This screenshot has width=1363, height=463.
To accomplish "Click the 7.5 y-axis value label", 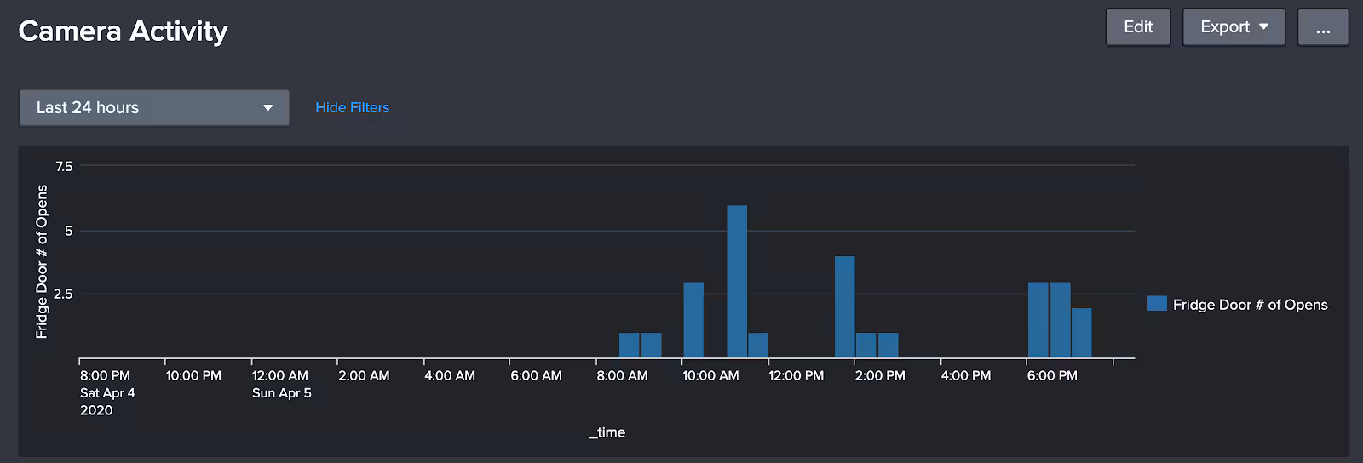I will 64,167.
